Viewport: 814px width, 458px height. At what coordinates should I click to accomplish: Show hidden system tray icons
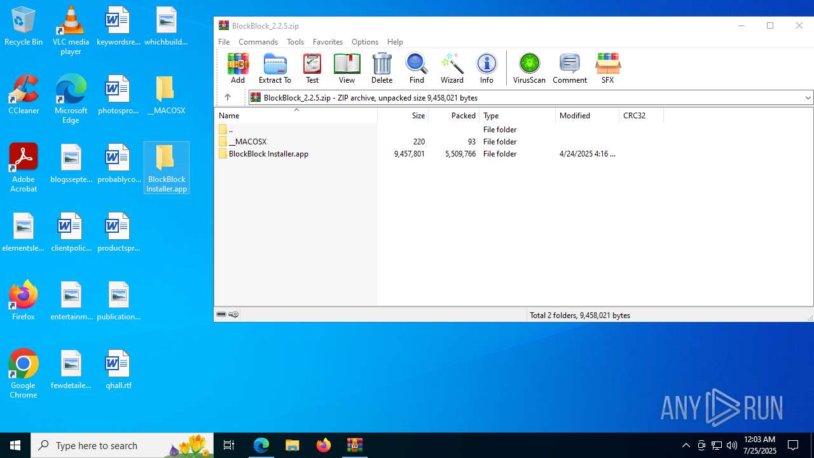pyautogui.click(x=686, y=445)
